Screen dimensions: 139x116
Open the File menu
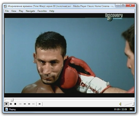point(7,11)
